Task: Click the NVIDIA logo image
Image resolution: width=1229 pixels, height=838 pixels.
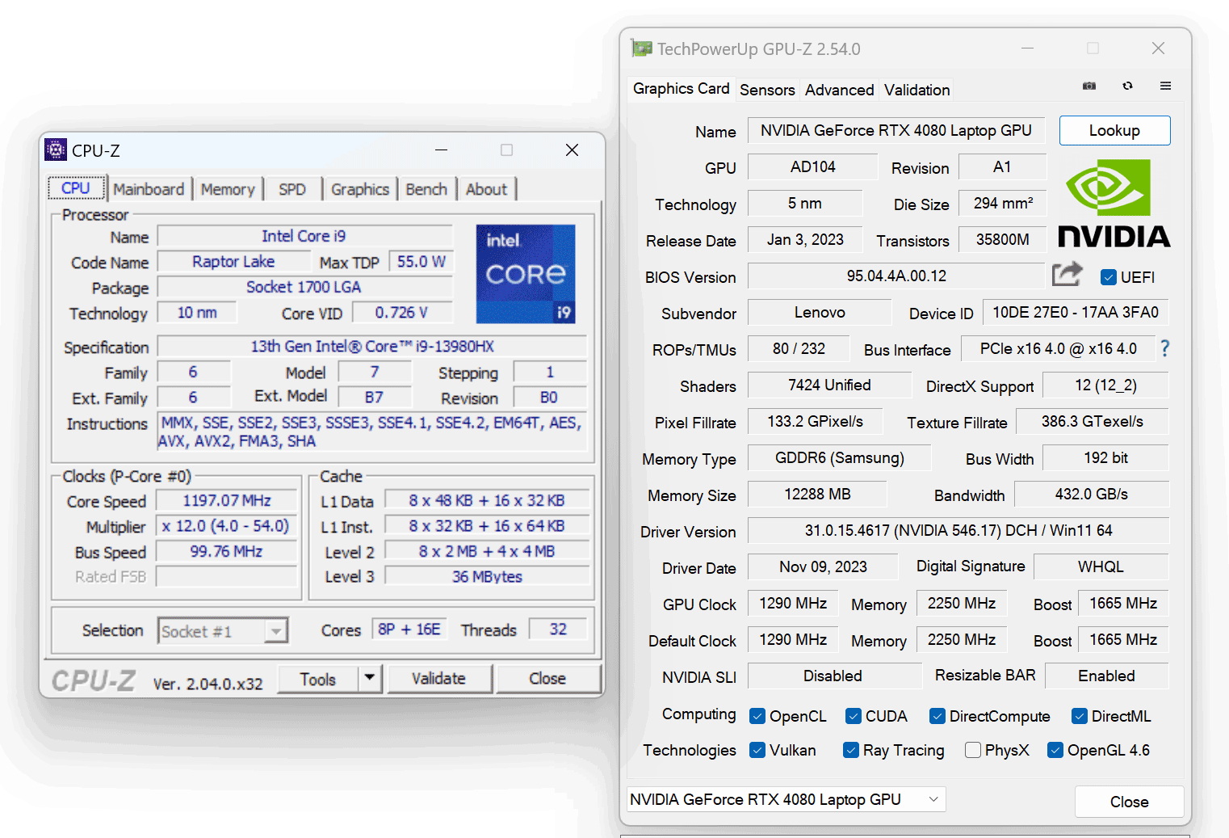Action: click(1114, 203)
